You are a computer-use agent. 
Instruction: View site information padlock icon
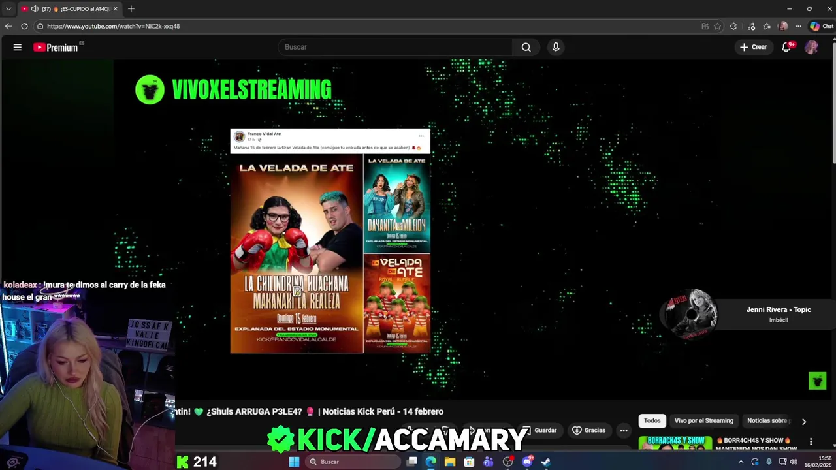(40, 26)
